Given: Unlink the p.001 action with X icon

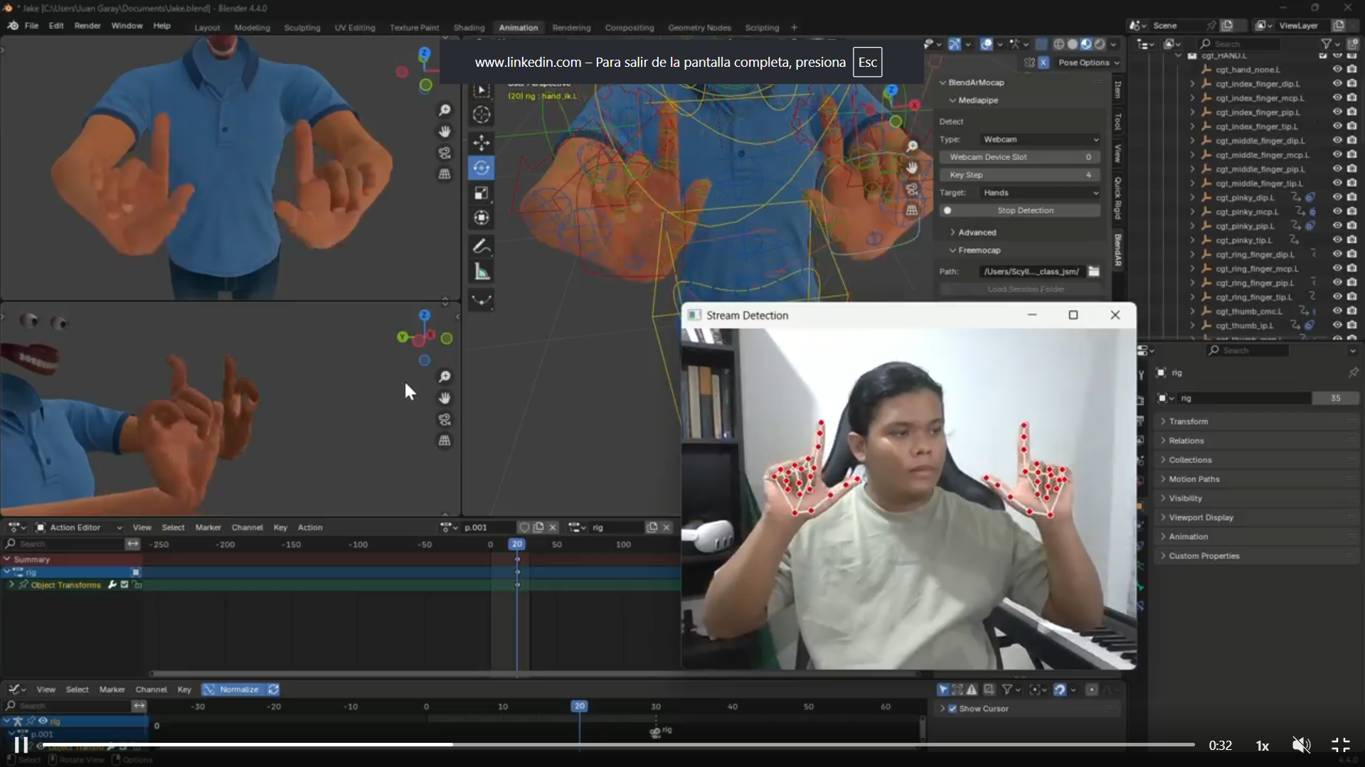Looking at the screenshot, I should (x=553, y=527).
